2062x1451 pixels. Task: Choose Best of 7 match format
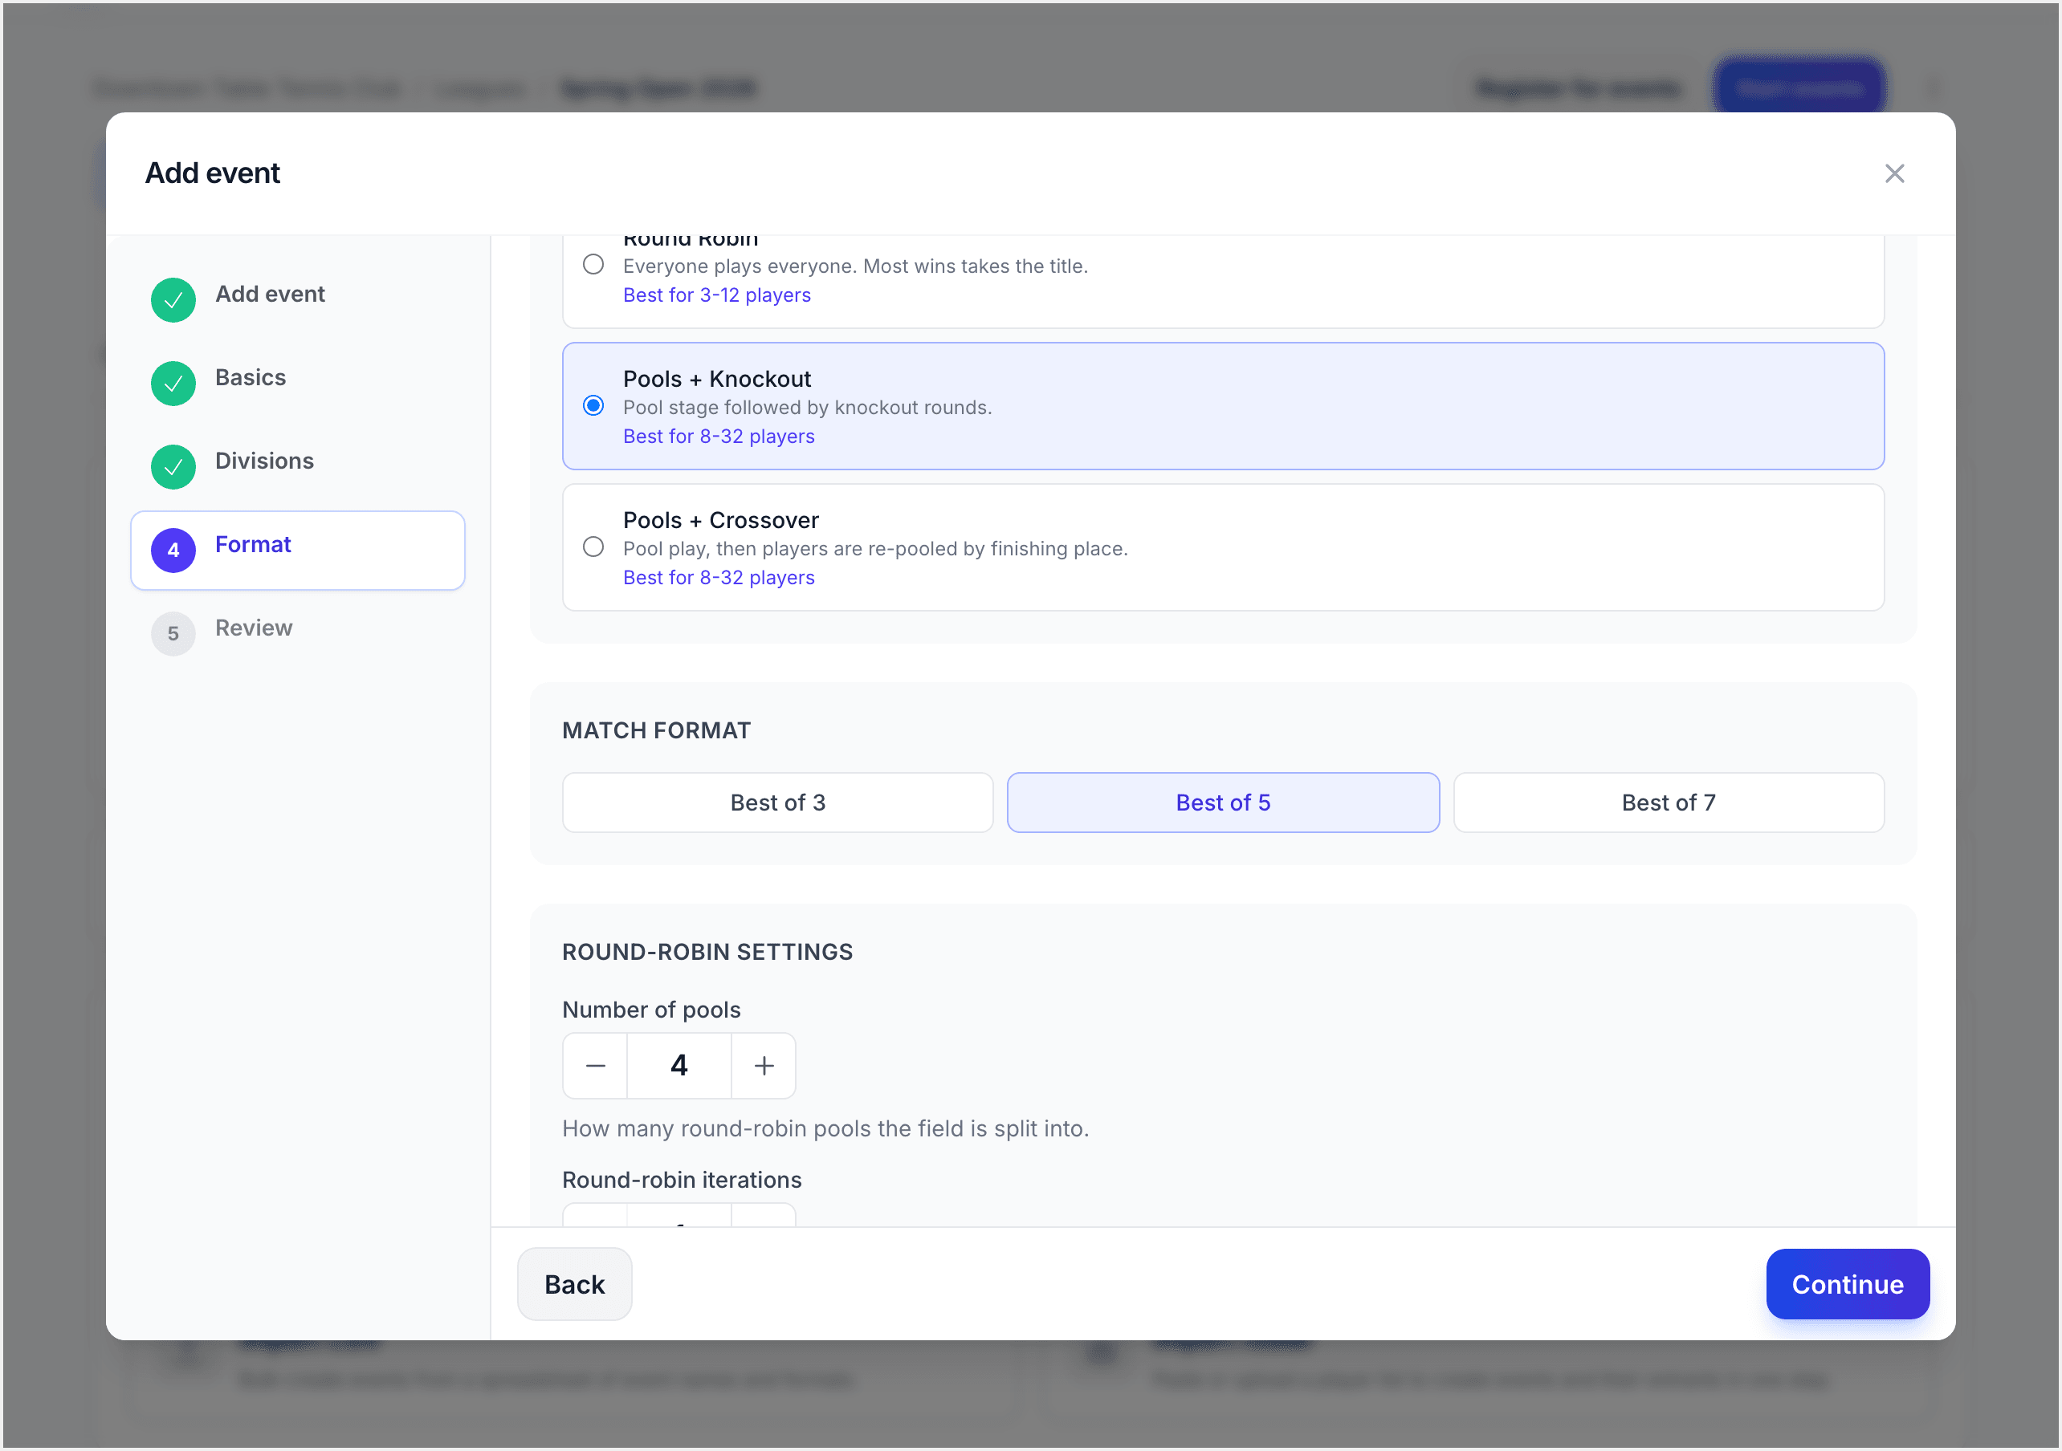1669,803
